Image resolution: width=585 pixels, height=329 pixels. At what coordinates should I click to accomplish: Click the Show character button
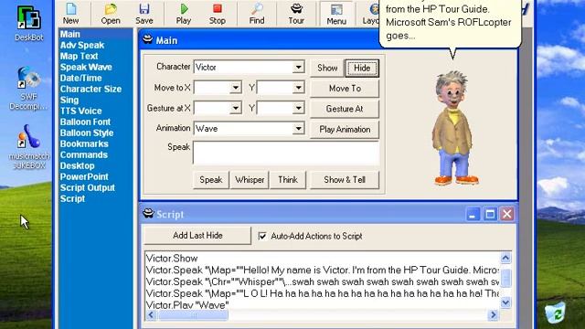(x=327, y=68)
